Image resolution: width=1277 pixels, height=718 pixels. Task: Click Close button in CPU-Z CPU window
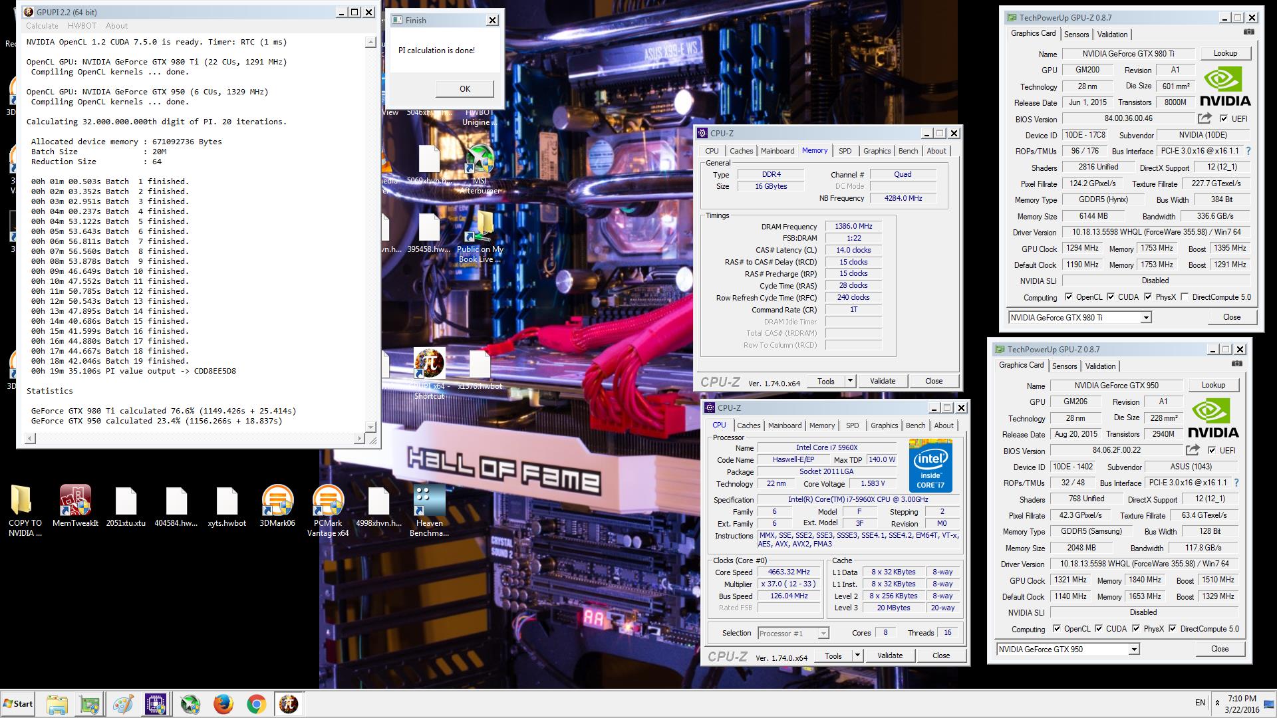(x=941, y=656)
